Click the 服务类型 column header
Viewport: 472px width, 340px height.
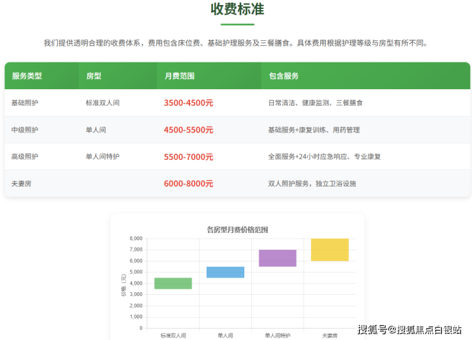27,76
